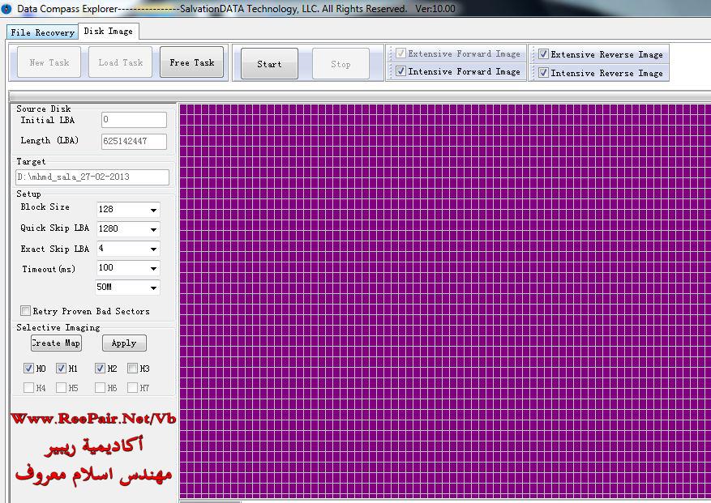Select the Disk Image tab
The height and width of the screenshot is (503, 711).
click(108, 31)
